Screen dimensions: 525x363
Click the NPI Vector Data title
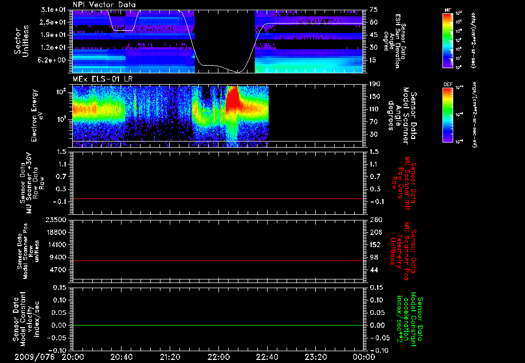(104, 5)
